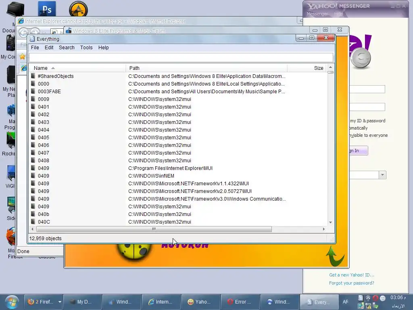Click the Favorites star in the Internet Explorer window
The height and width of the screenshot is (310, 413).
point(23,57)
